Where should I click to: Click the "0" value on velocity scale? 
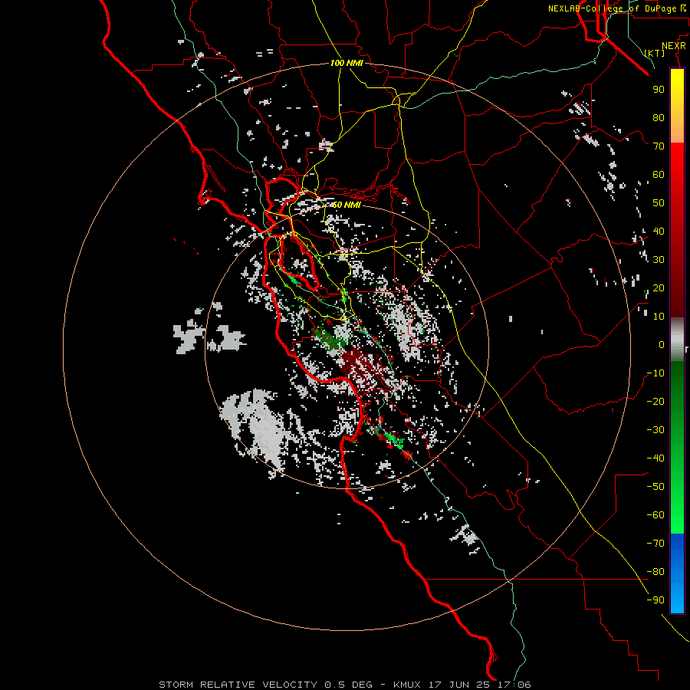point(662,344)
